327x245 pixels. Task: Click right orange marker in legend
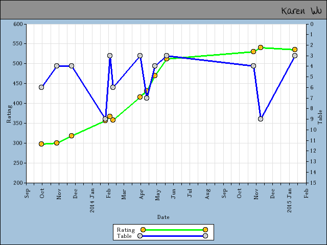click(x=205, y=230)
